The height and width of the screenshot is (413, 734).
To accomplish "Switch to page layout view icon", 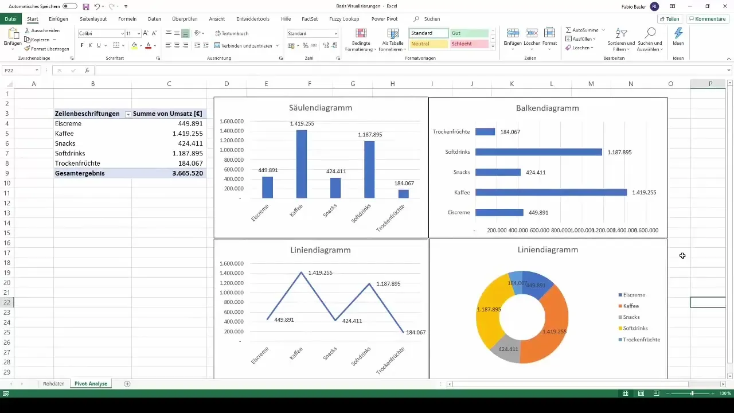I will click(641, 393).
